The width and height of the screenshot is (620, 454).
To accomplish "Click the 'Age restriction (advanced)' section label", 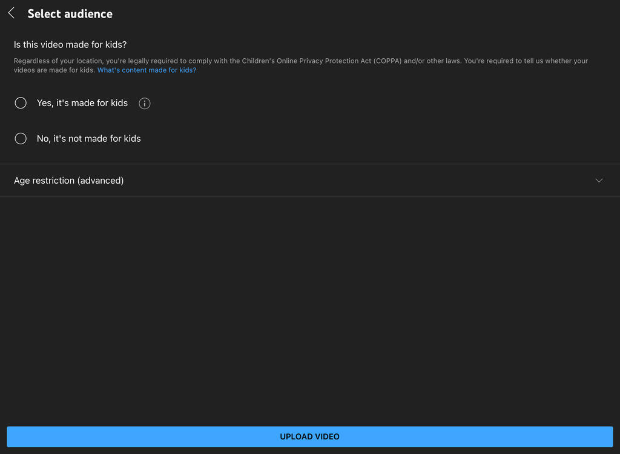I will click(69, 181).
